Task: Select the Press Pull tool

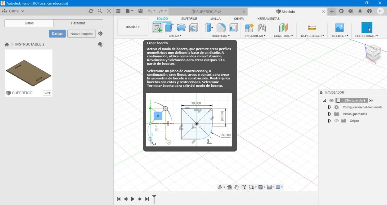Action: (209, 28)
